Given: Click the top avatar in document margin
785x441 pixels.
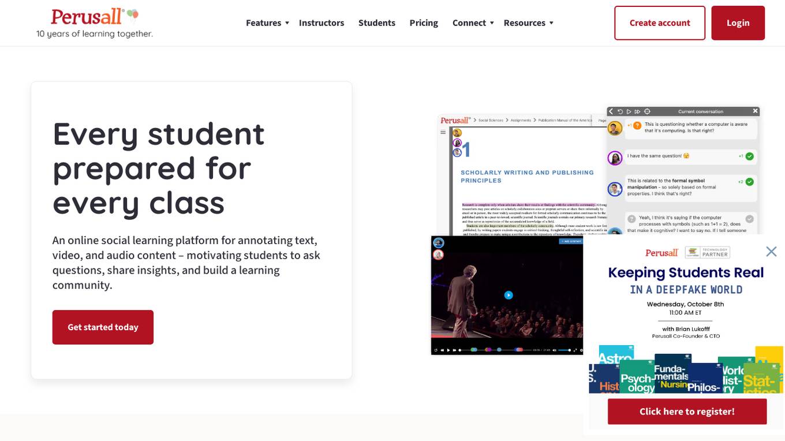Looking at the screenshot, I should (457, 133).
